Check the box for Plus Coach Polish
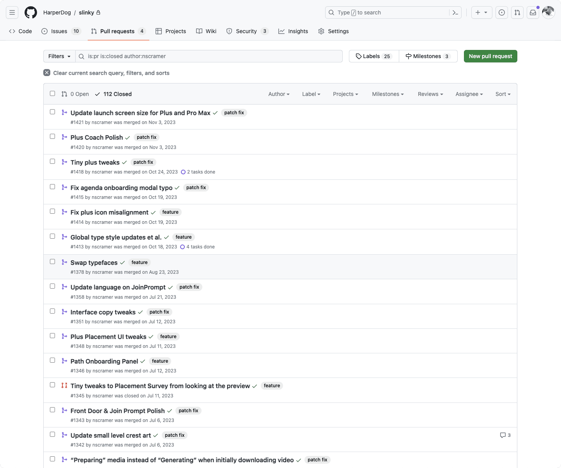561x468 pixels. tap(53, 136)
